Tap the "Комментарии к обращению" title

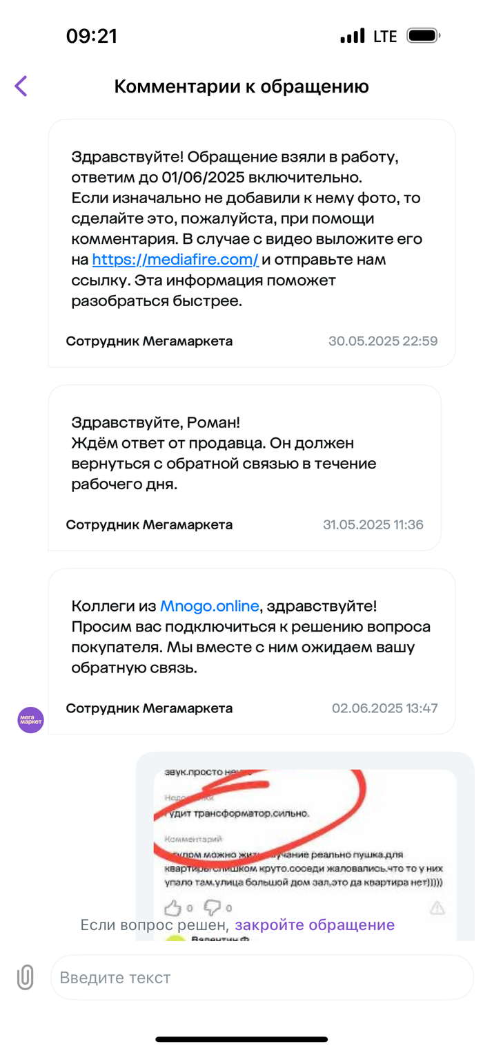(x=241, y=86)
